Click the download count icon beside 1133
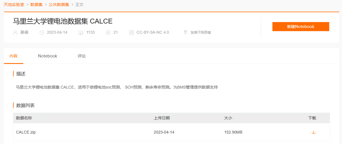The height and width of the screenshot is (144, 342). (81, 32)
